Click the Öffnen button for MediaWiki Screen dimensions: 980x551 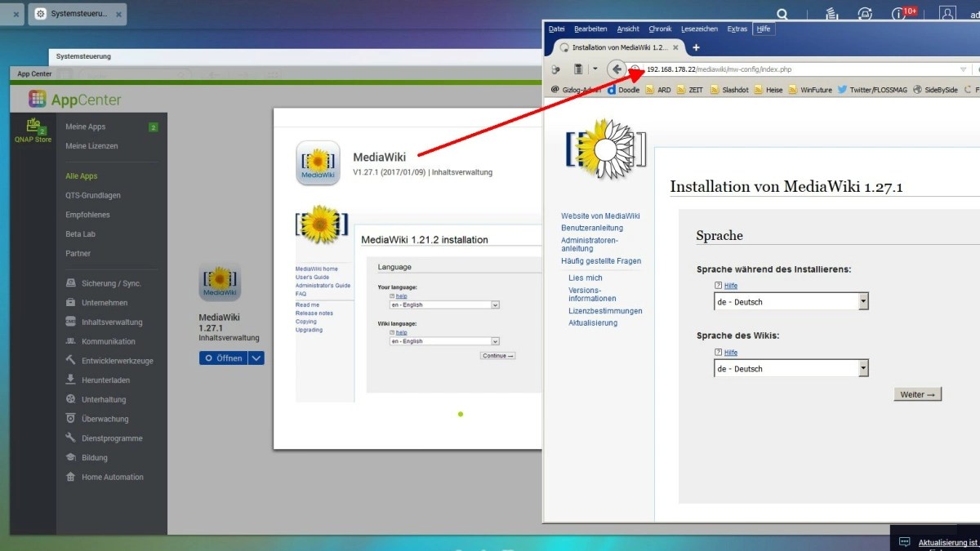224,358
